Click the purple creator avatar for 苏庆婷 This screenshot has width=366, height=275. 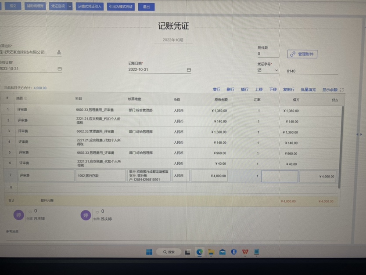[18, 215]
